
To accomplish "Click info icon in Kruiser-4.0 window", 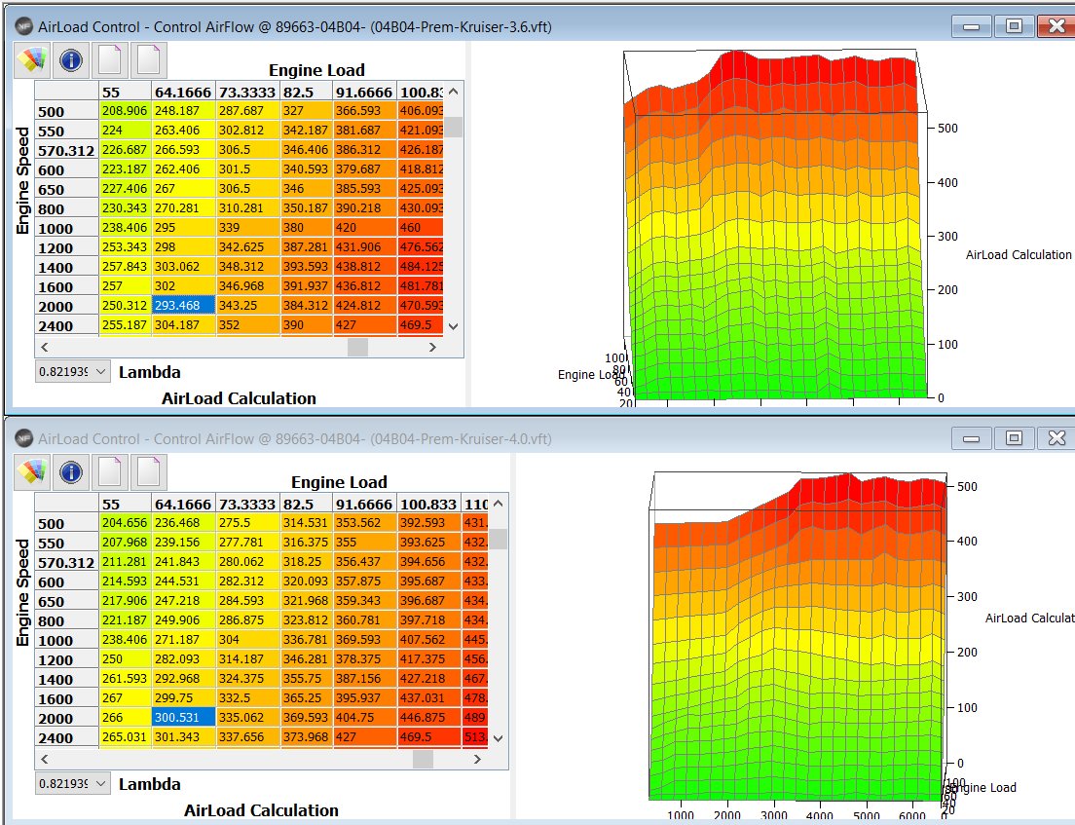I will pyautogui.click(x=71, y=471).
